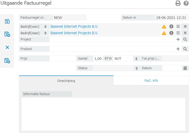Screen dimensions: 190x133
Task: Click the blue cancel X icon
Action: click(x=7, y=47)
